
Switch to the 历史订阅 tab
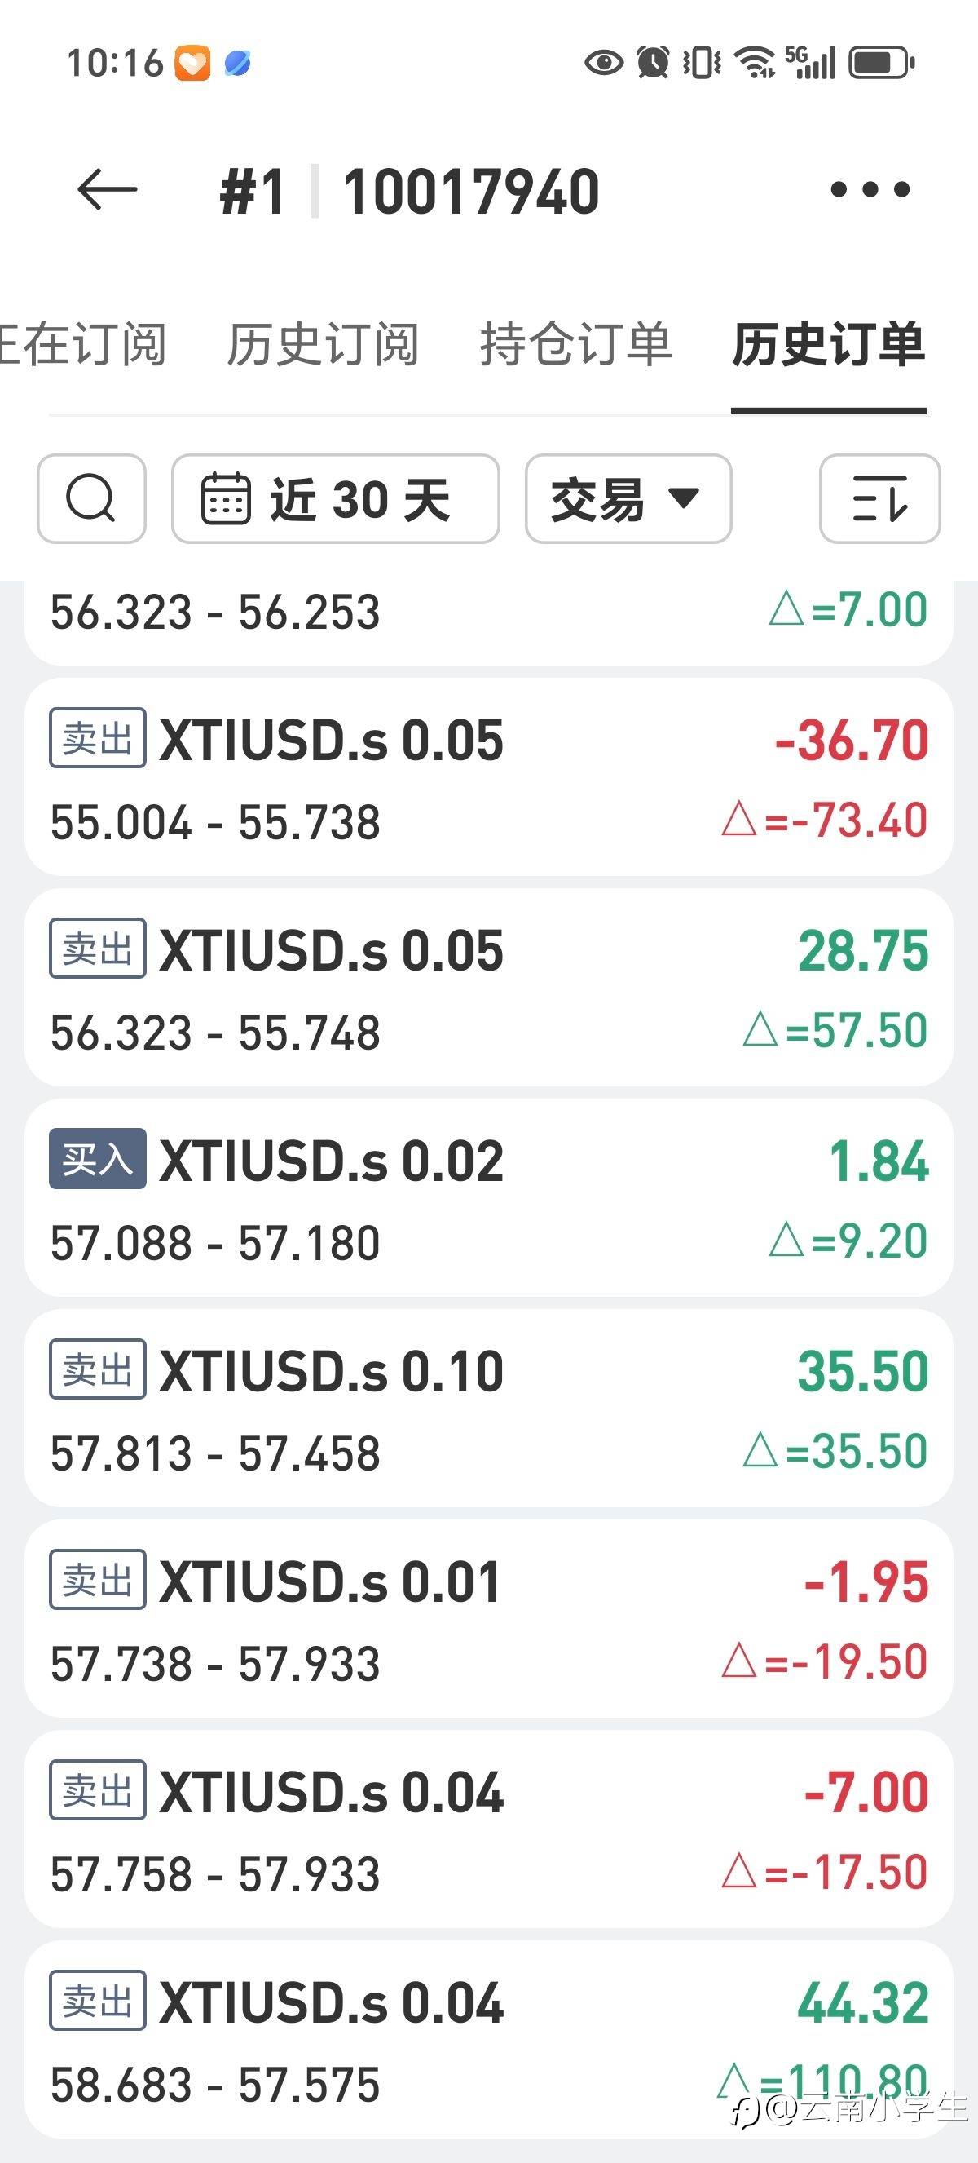[323, 344]
